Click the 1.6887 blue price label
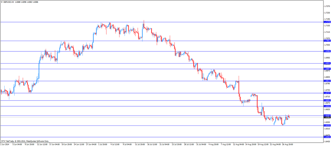Screen dimensions: 331x146 327,69
